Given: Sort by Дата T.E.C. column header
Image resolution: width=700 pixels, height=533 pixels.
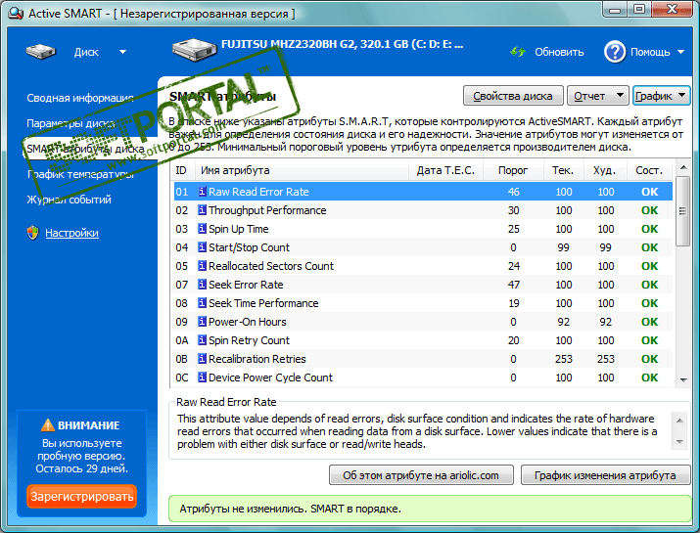Looking at the screenshot, I should click(x=445, y=170).
